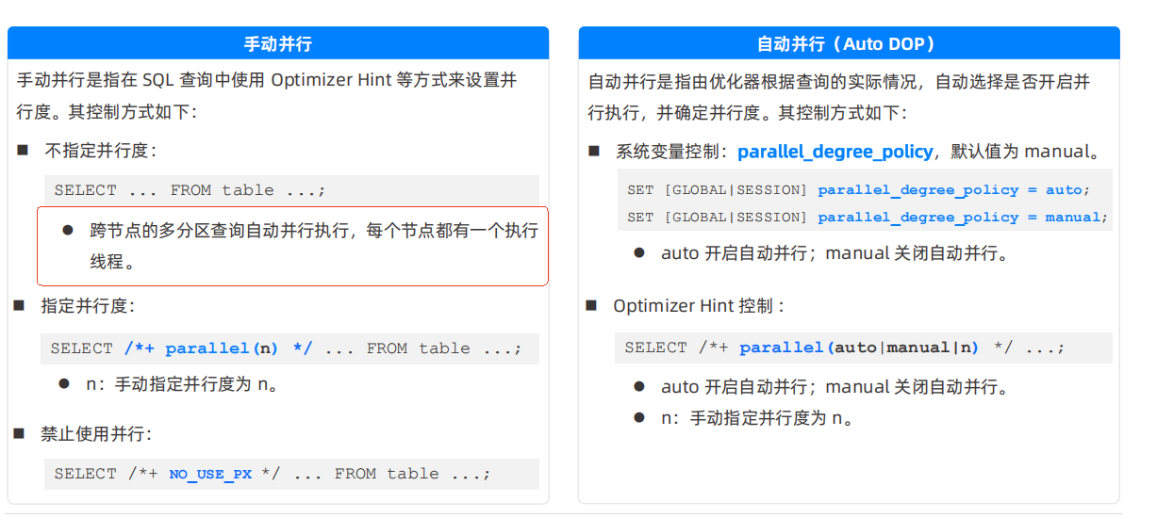Click the 手动并行 intro paragraph mentioning Optimizer Hint
The width and height of the screenshot is (1157, 518).
coord(267,96)
